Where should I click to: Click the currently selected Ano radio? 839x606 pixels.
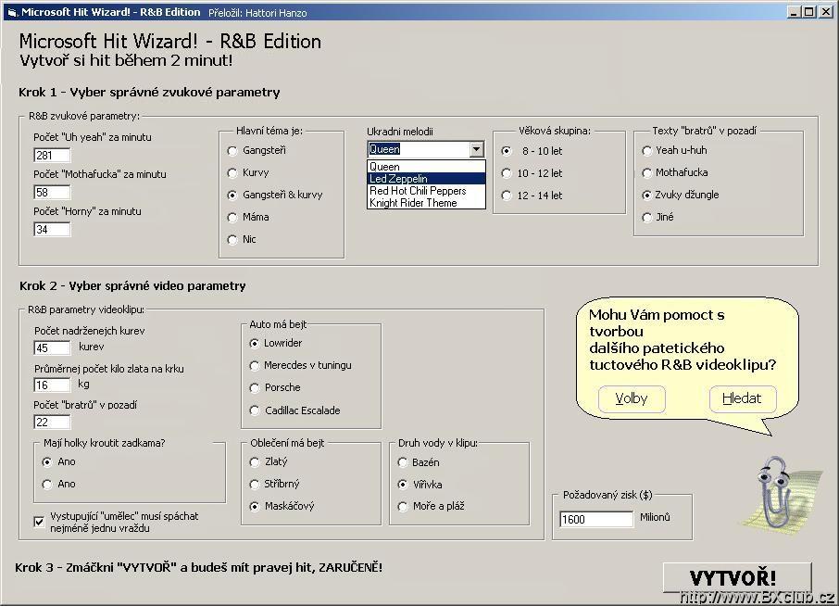47,462
